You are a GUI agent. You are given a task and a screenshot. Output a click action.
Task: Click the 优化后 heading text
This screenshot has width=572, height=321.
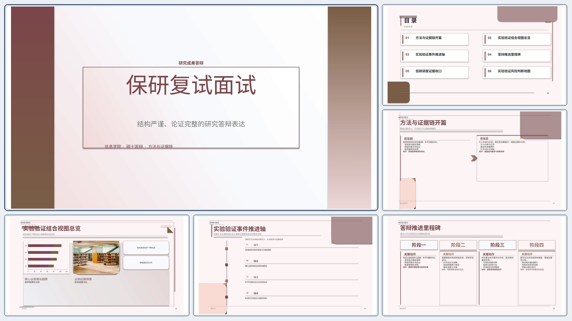coord(484,139)
